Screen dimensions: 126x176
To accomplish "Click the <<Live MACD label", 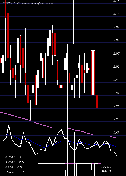I will [x=106, y=169].
